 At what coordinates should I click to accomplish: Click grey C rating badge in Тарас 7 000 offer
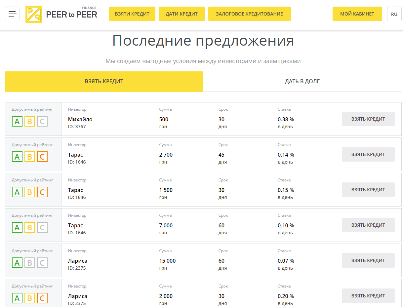coord(42,228)
